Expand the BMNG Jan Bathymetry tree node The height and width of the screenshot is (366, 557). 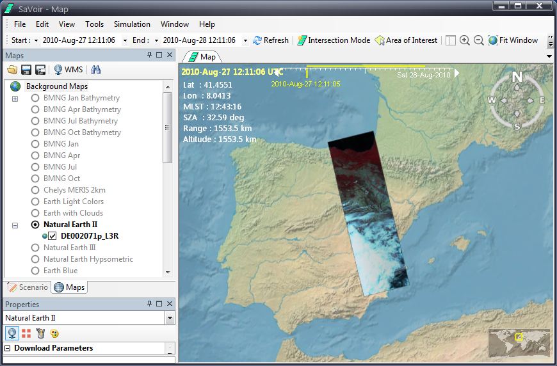(15, 99)
